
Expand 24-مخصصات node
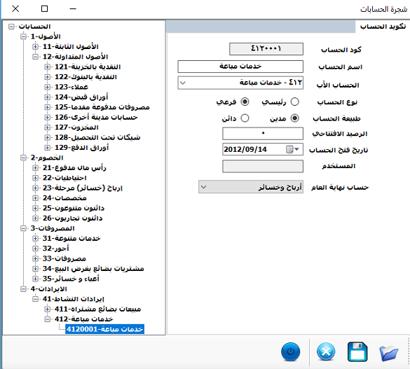(35, 198)
